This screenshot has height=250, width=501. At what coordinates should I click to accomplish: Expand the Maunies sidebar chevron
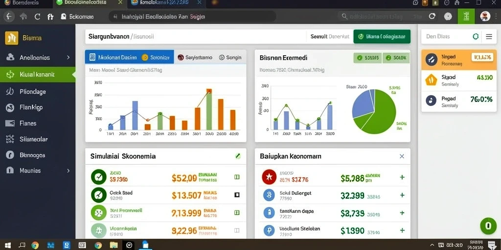click(x=68, y=170)
